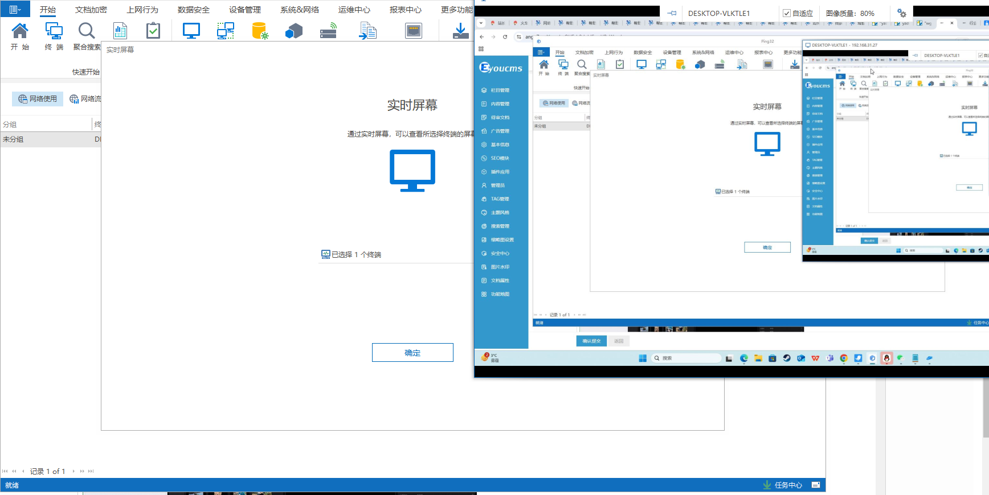Open File Explorer on the remote taskbar
The width and height of the screenshot is (989, 495).
click(758, 358)
